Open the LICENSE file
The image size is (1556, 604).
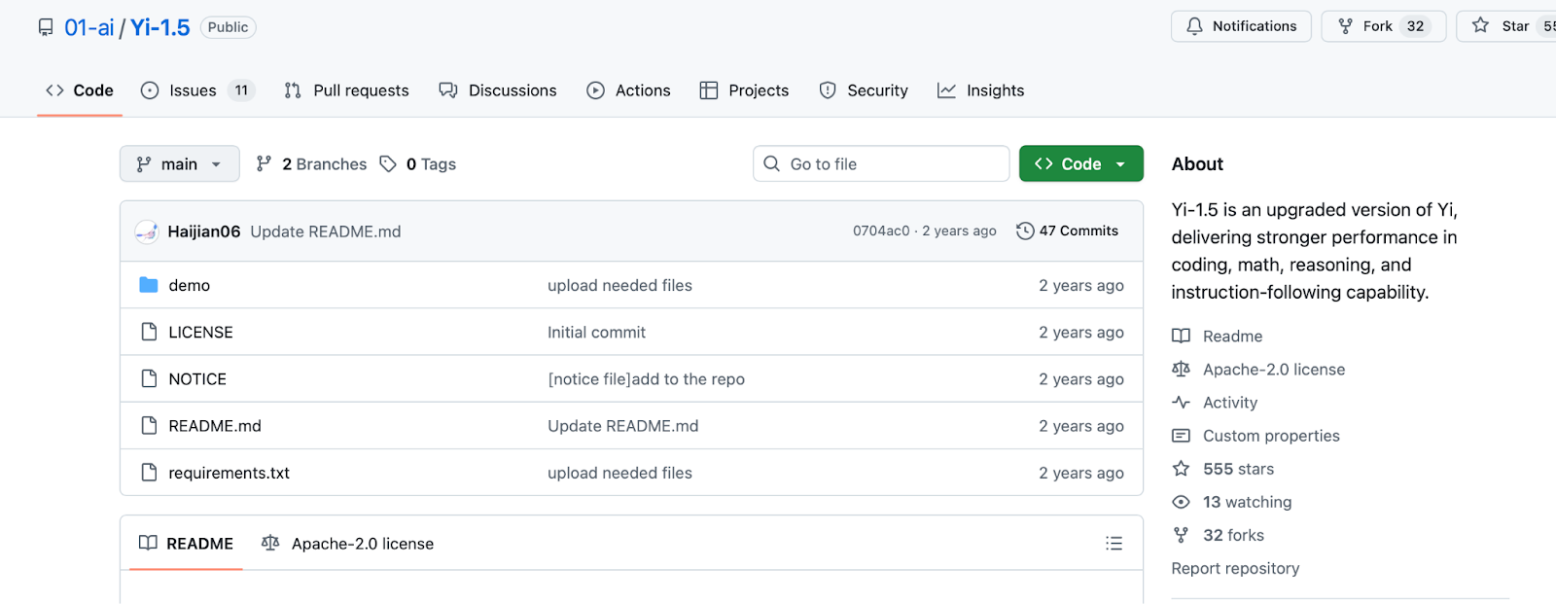pyautogui.click(x=201, y=332)
